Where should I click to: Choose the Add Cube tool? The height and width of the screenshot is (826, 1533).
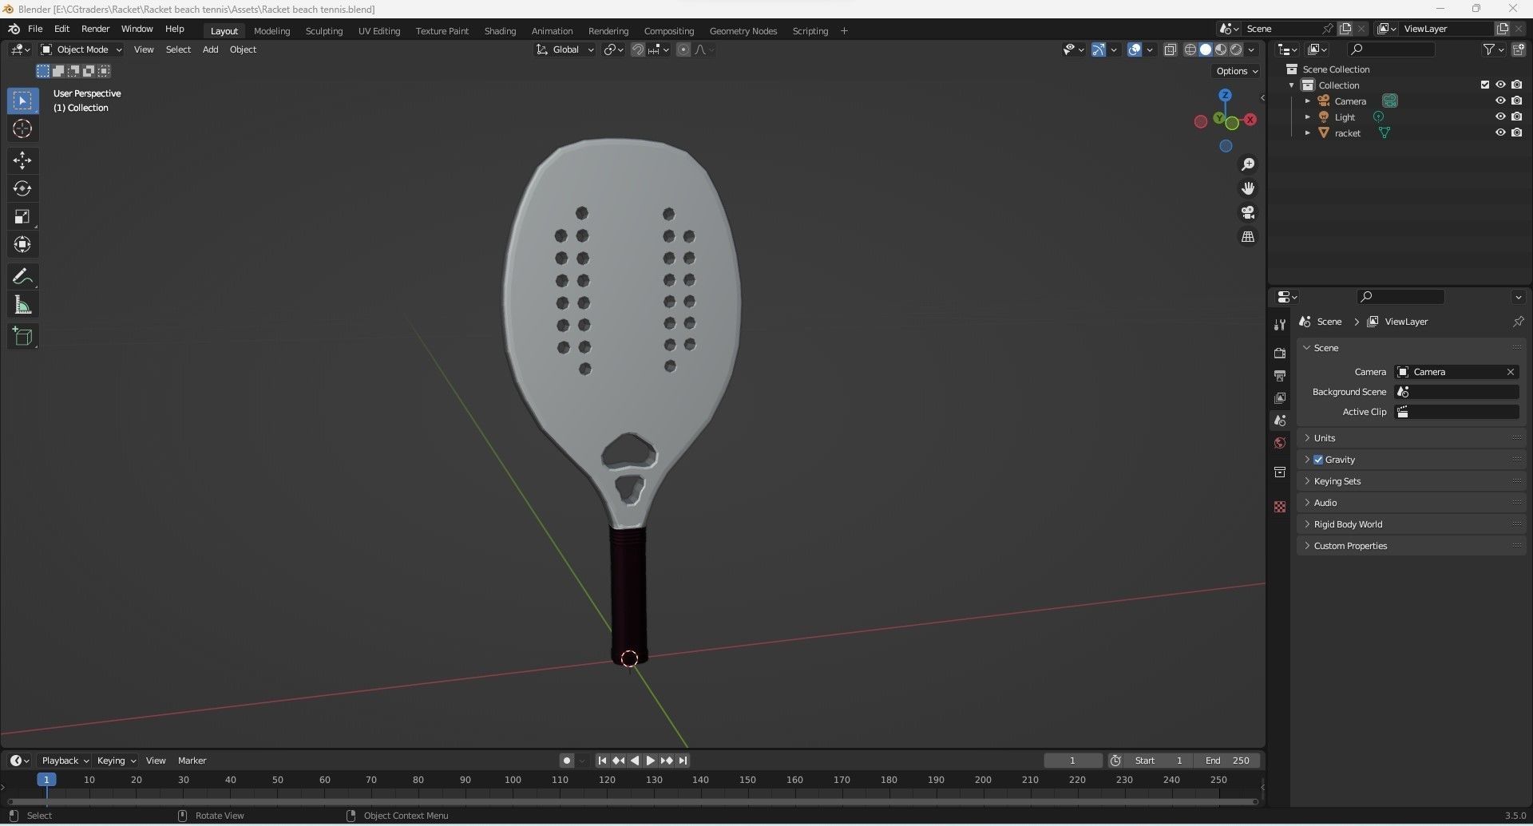22,337
